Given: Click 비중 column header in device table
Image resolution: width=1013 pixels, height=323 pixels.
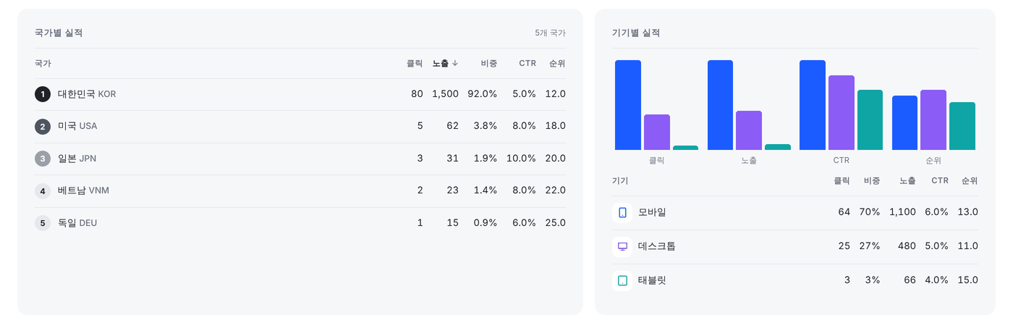Looking at the screenshot, I should click(871, 181).
